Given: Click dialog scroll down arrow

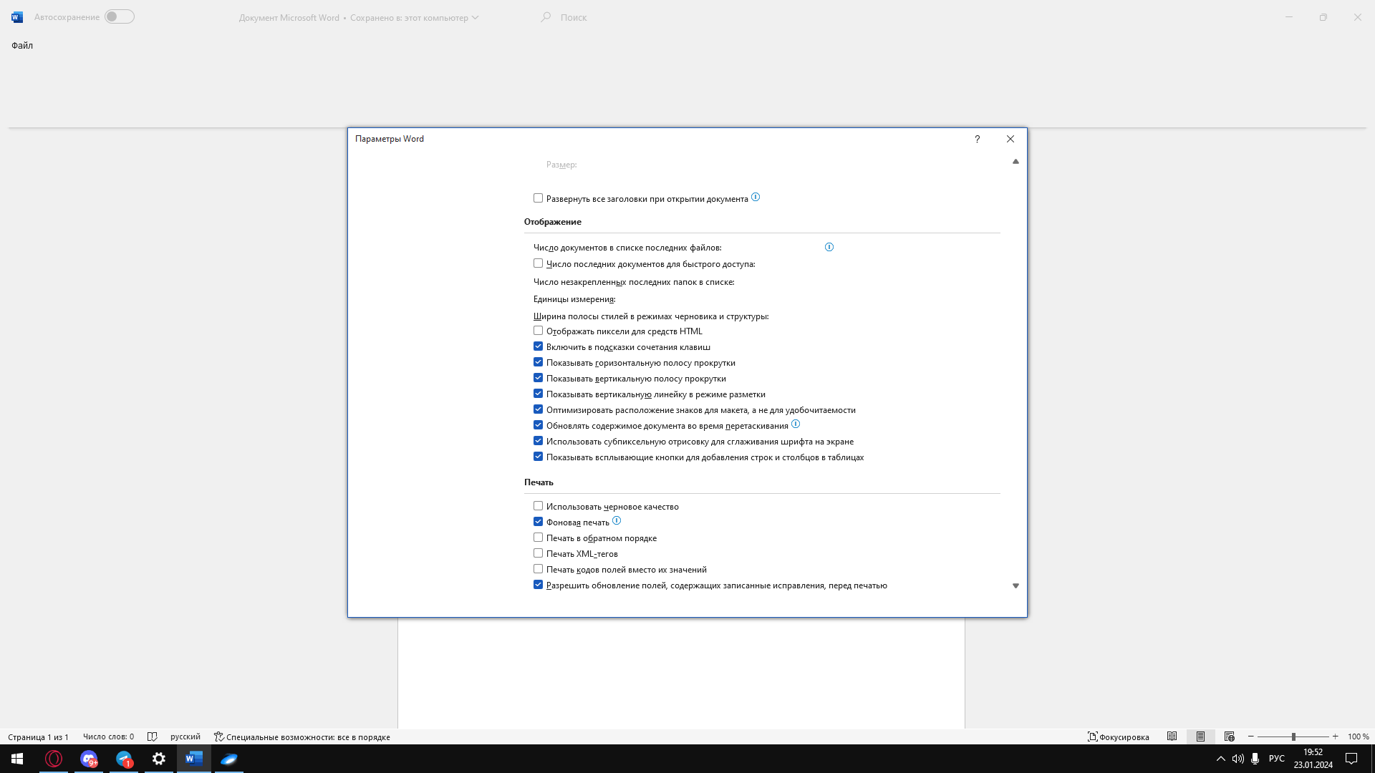Looking at the screenshot, I should [1015, 585].
